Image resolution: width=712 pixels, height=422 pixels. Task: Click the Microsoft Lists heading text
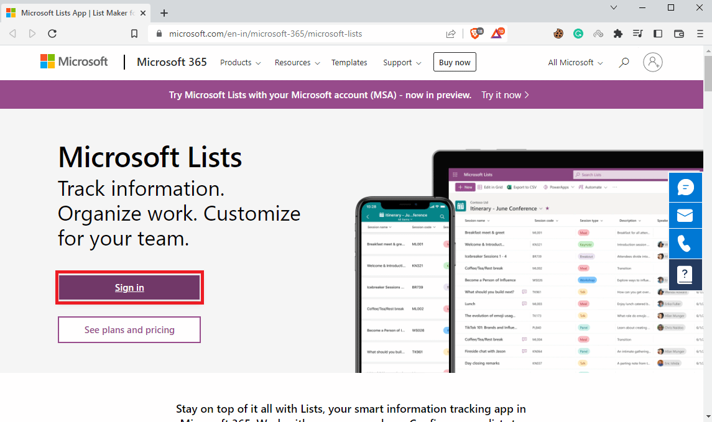pos(150,157)
